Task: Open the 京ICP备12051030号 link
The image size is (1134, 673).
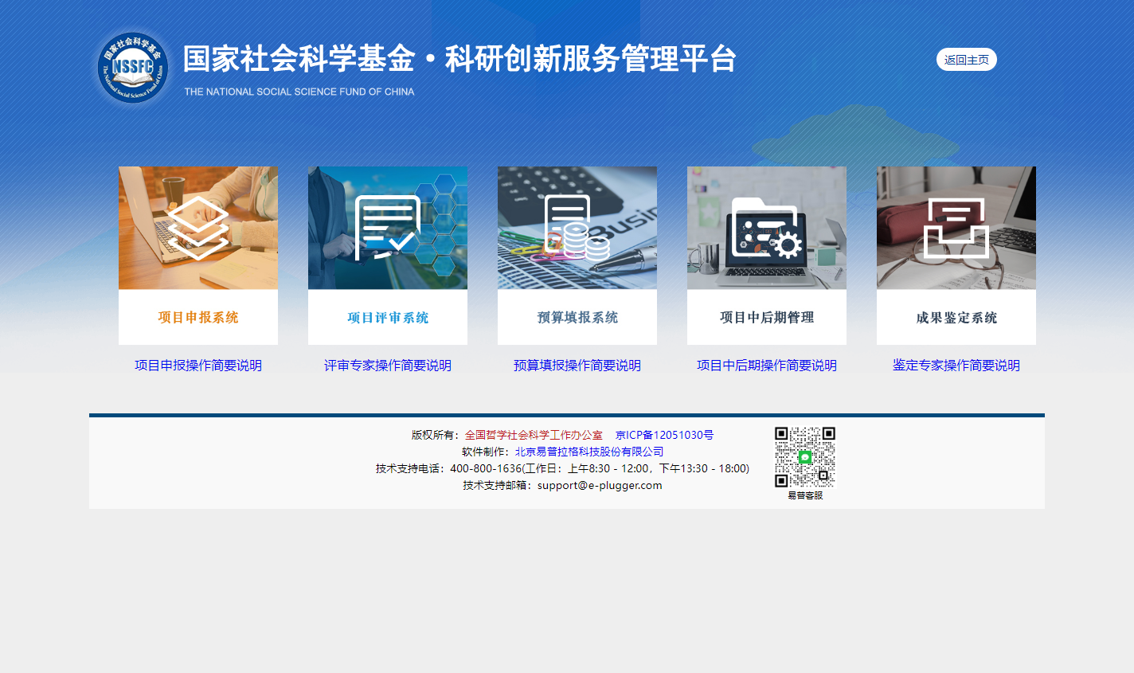Action: (664, 435)
